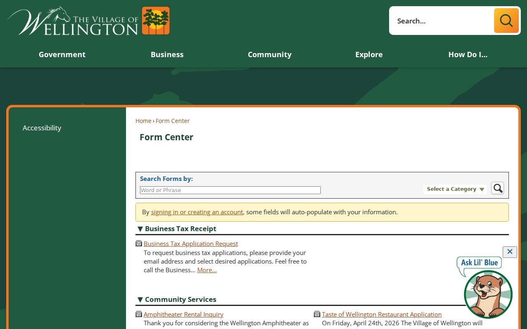The image size is (527, 329).
Task: Open Accessibility in the sidebar
Action: (42, 128)
